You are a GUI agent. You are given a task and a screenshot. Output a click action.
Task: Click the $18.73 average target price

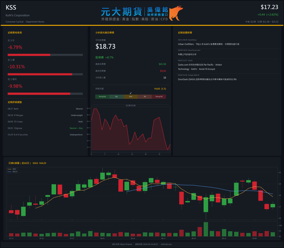(x=106, y=46)
